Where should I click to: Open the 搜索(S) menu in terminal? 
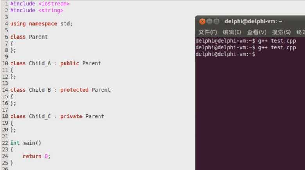coord(281,32)
